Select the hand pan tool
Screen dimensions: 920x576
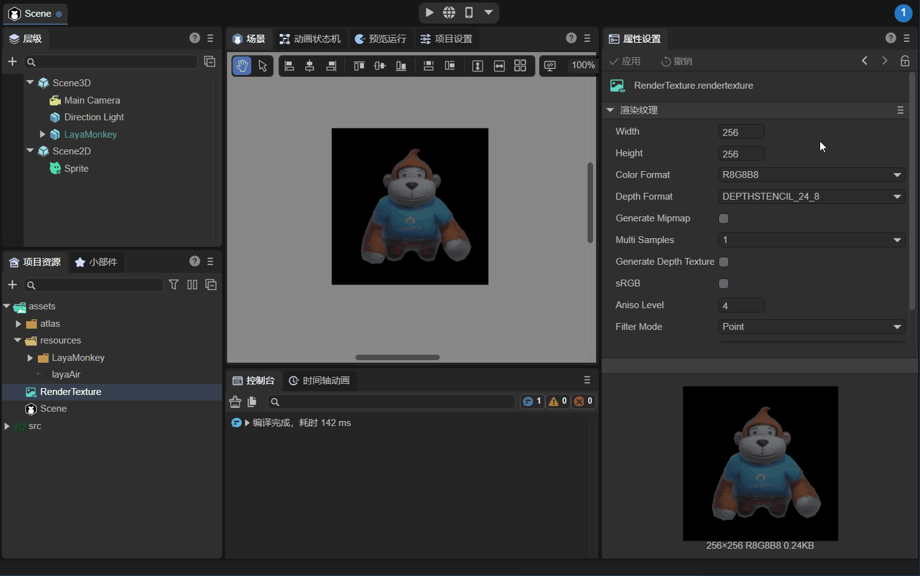(242, 66)
